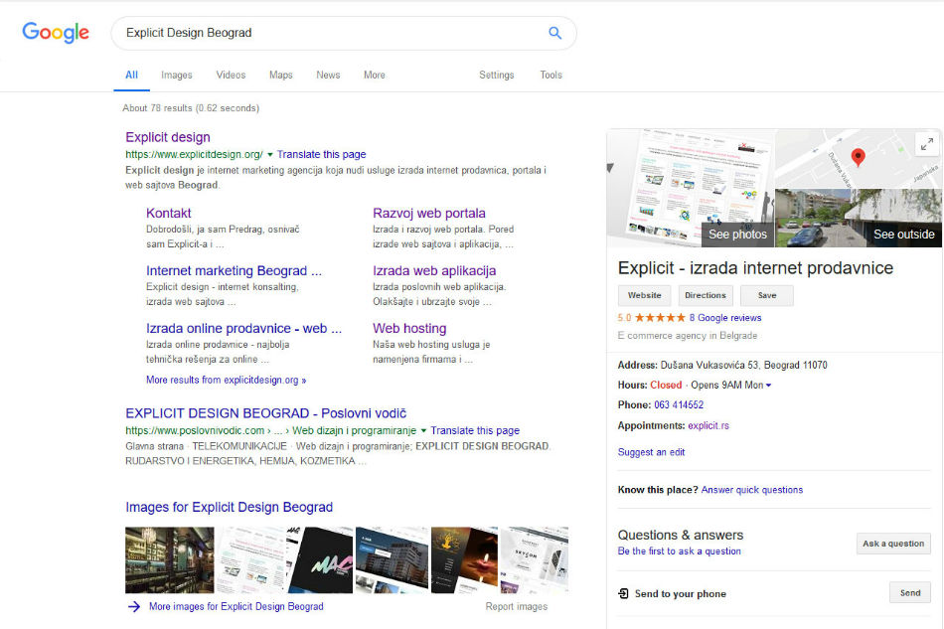Open the Explicit design result title
Viewport: 944px width, 629px height.
(x=167, y=137)
